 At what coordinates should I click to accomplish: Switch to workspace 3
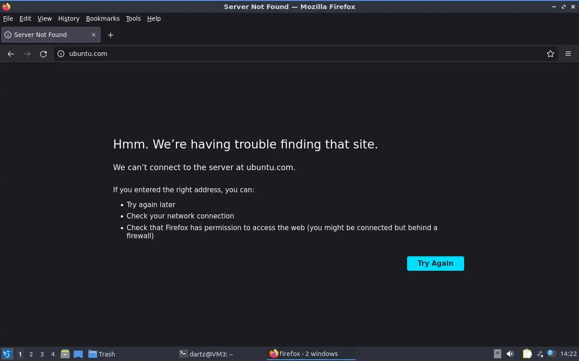click(42, 354)
